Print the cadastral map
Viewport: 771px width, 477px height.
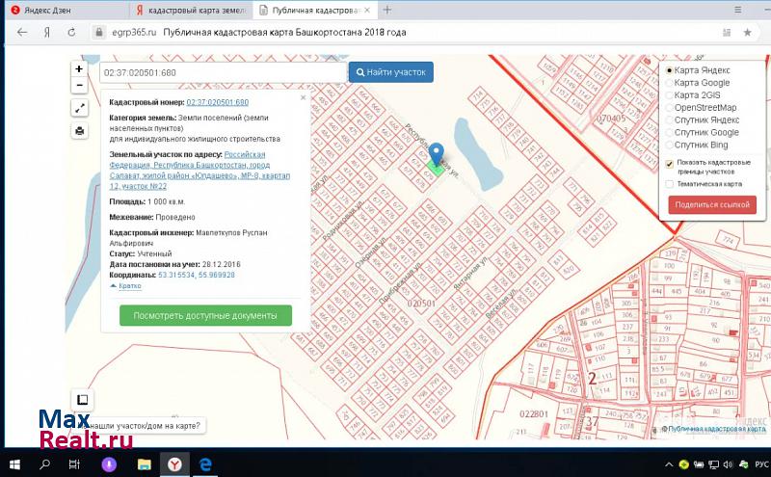click(79, 131)
